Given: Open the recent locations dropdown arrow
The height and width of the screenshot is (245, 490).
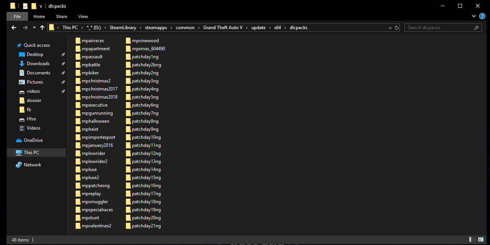Looking at the screenshot, I should 34,28.
